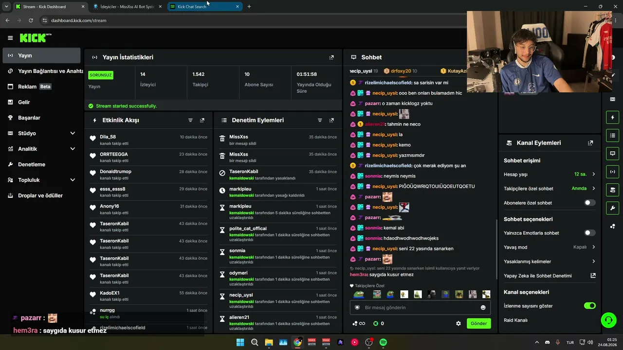Open filter options in Denetim Eylemleri
The height and width of the screenshot is (350, 623).
click(x=320, y=120)
